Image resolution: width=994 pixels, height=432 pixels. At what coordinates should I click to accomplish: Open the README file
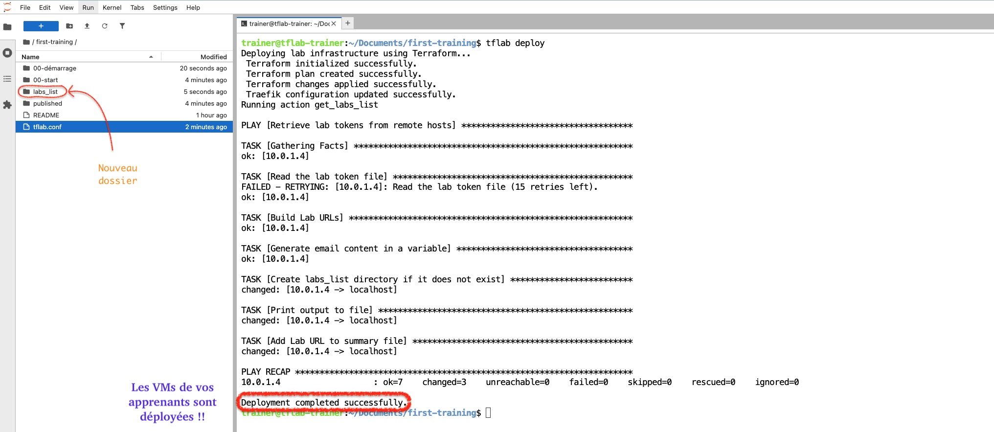click(46, 115)
